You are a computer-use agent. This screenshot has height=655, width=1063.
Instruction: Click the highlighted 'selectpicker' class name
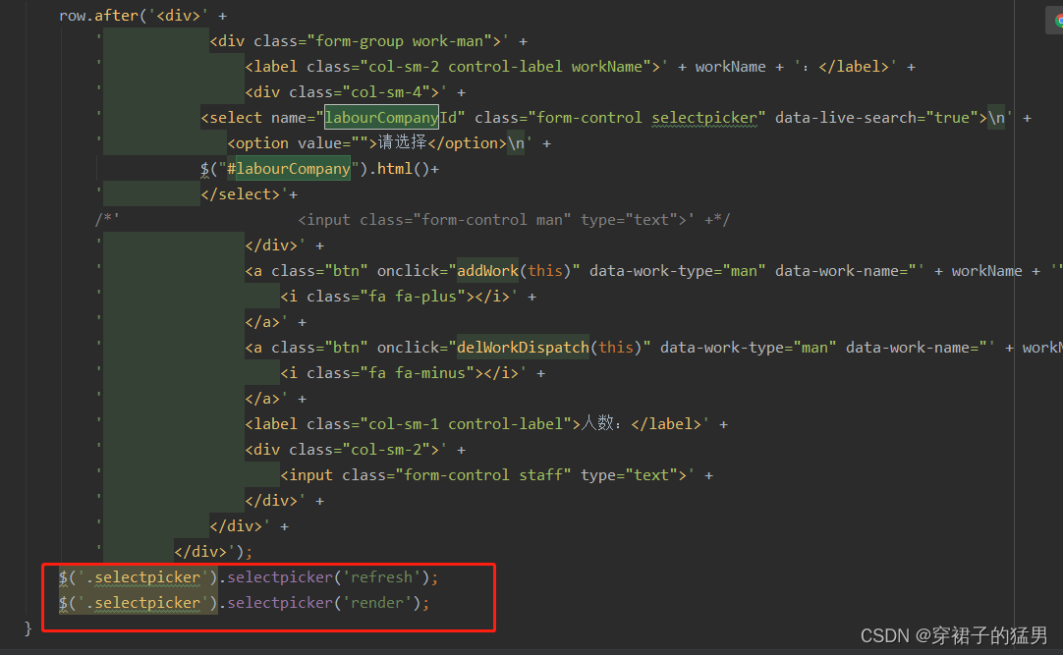tap(704, 117)
